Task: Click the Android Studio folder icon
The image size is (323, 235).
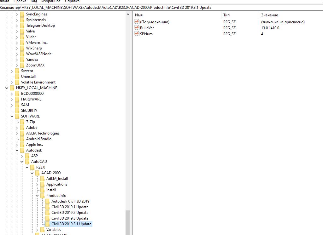Action: click(22, 139)
